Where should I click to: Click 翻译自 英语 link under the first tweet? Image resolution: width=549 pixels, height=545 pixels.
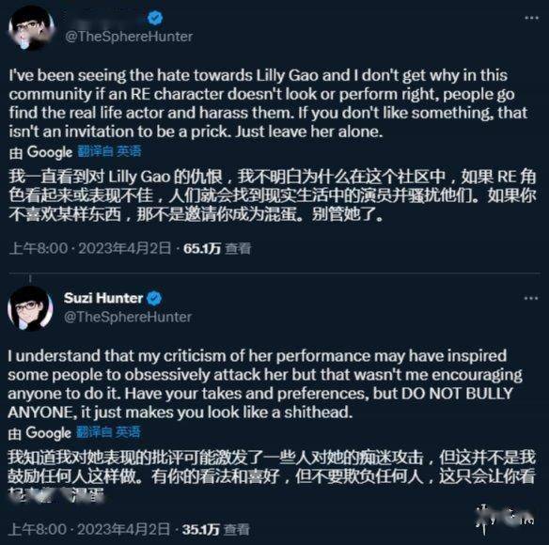109,151
